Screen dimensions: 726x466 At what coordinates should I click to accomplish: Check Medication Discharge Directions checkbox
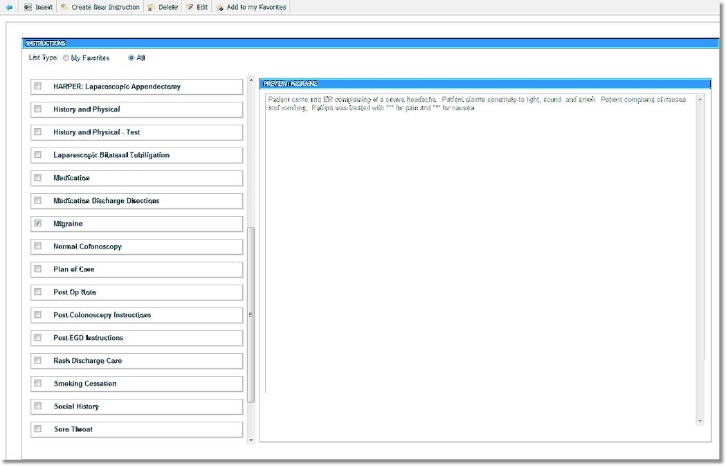(38, 201)
